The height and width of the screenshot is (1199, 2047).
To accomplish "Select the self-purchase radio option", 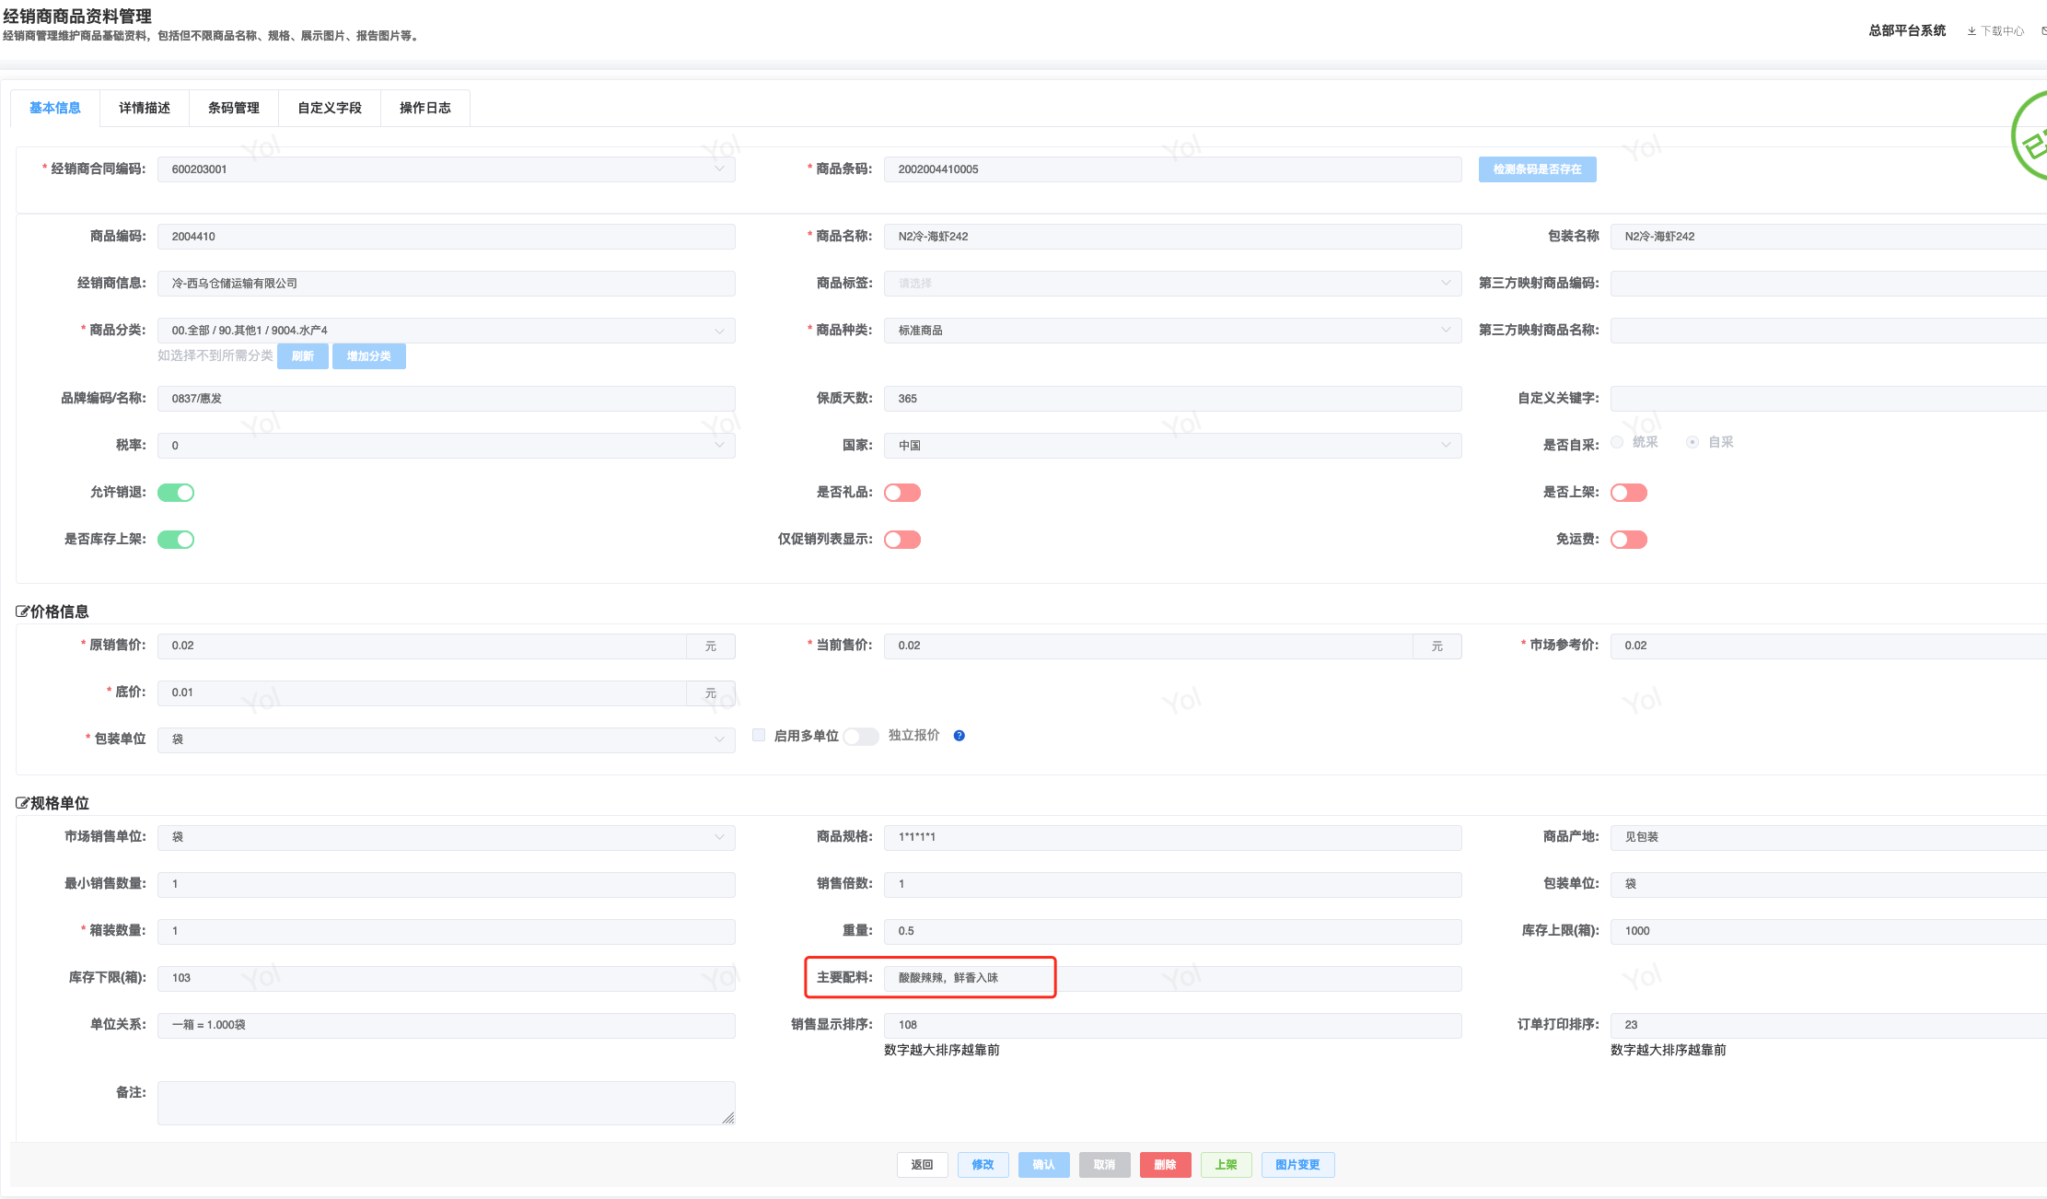I will (x=1692, y=443).
